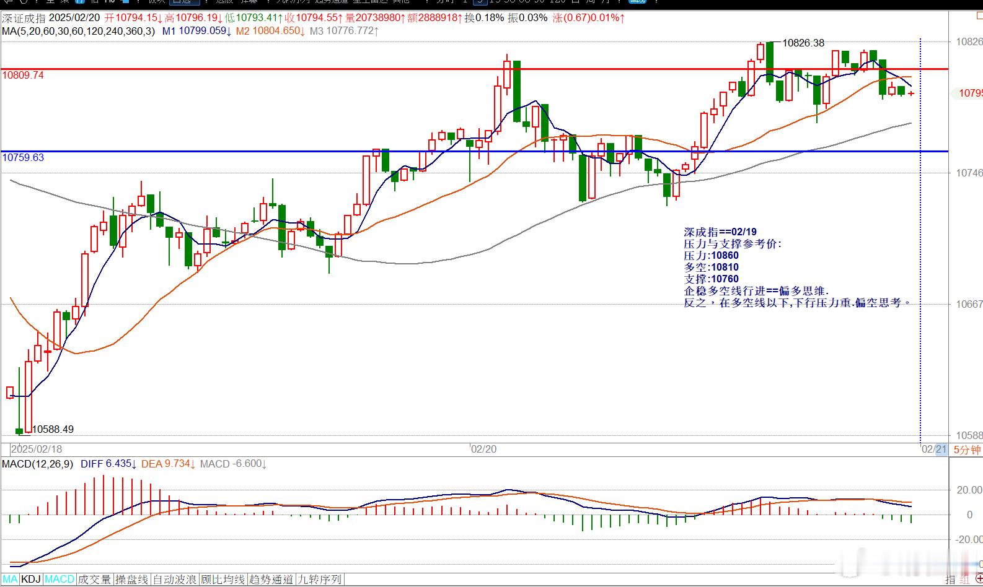The width and height of the screenshot is (983, 587).
Task: Select the M2 10804.650 moving average value
Action: 270,30
